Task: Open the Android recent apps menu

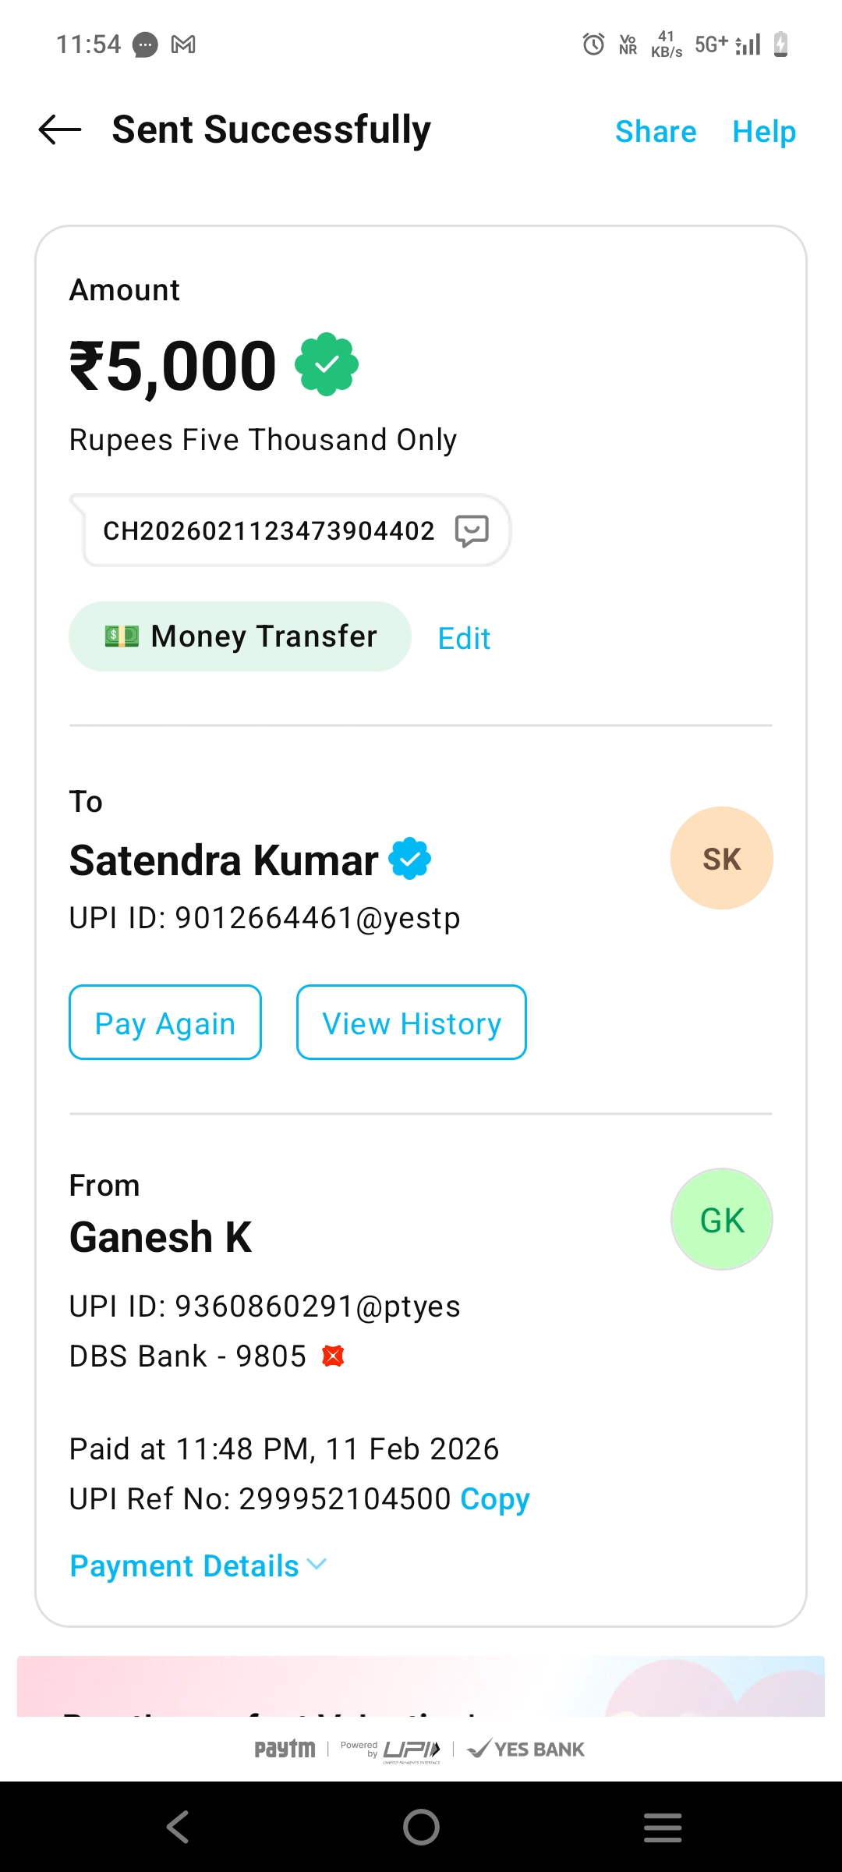Action: [663, 1827]
